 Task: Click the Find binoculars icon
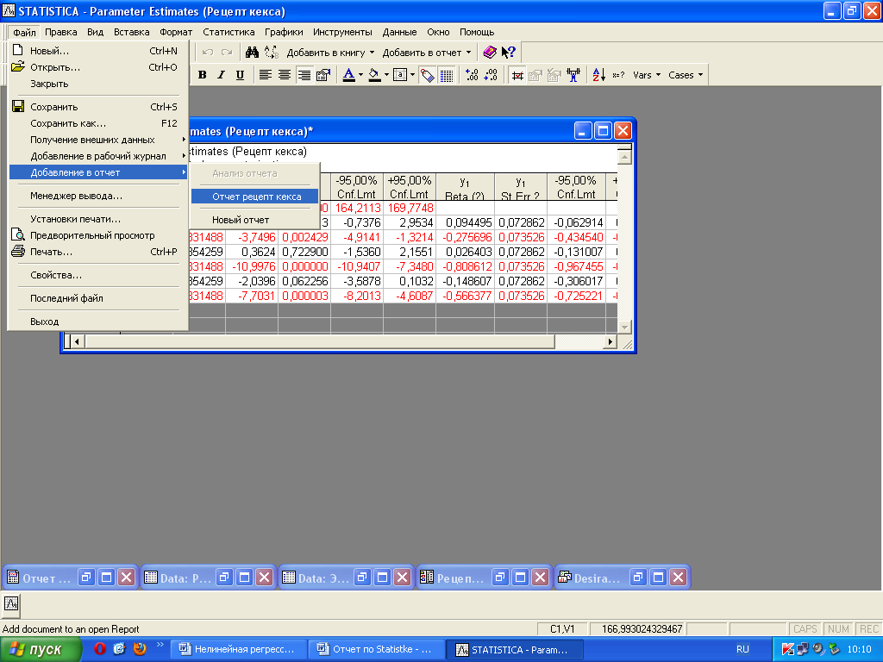pyautogui.click(x=252, y=53)
